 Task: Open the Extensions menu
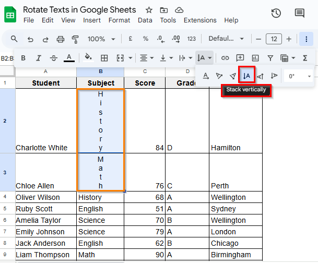click(x=200, y=20)
